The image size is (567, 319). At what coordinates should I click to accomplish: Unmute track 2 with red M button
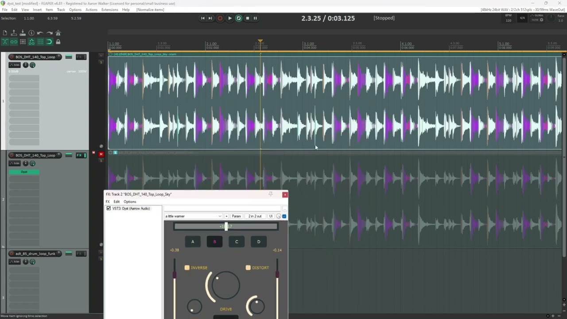click(x=101, y=154)
